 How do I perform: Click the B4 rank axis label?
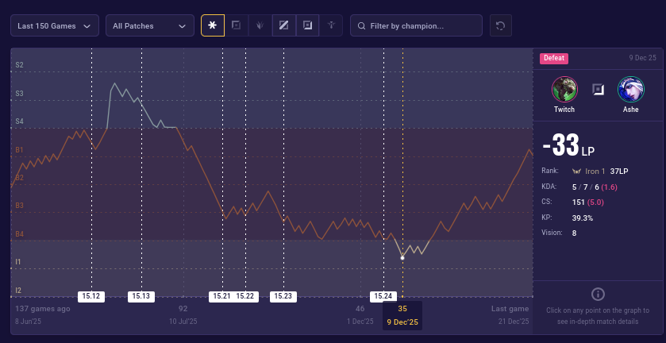19,233
